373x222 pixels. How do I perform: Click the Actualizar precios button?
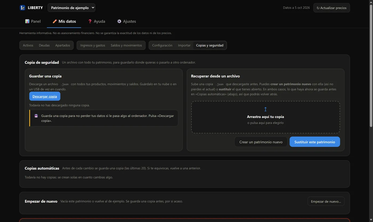pos(331,8)
